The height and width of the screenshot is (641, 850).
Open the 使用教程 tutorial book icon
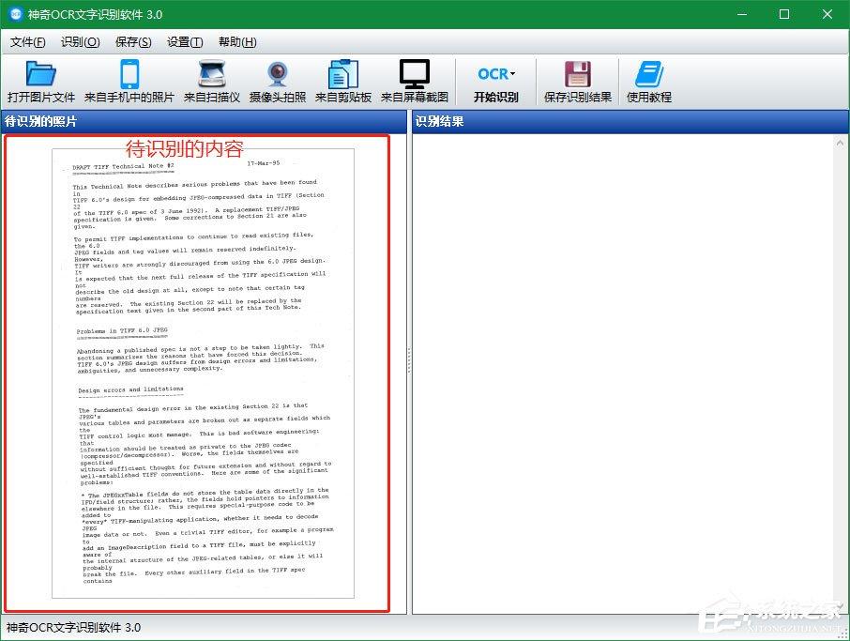649,74
